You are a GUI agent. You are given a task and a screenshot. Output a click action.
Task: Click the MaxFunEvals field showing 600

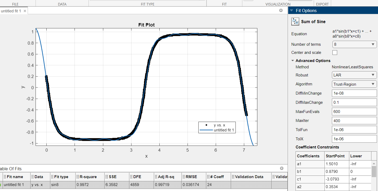tap(354, 112)
